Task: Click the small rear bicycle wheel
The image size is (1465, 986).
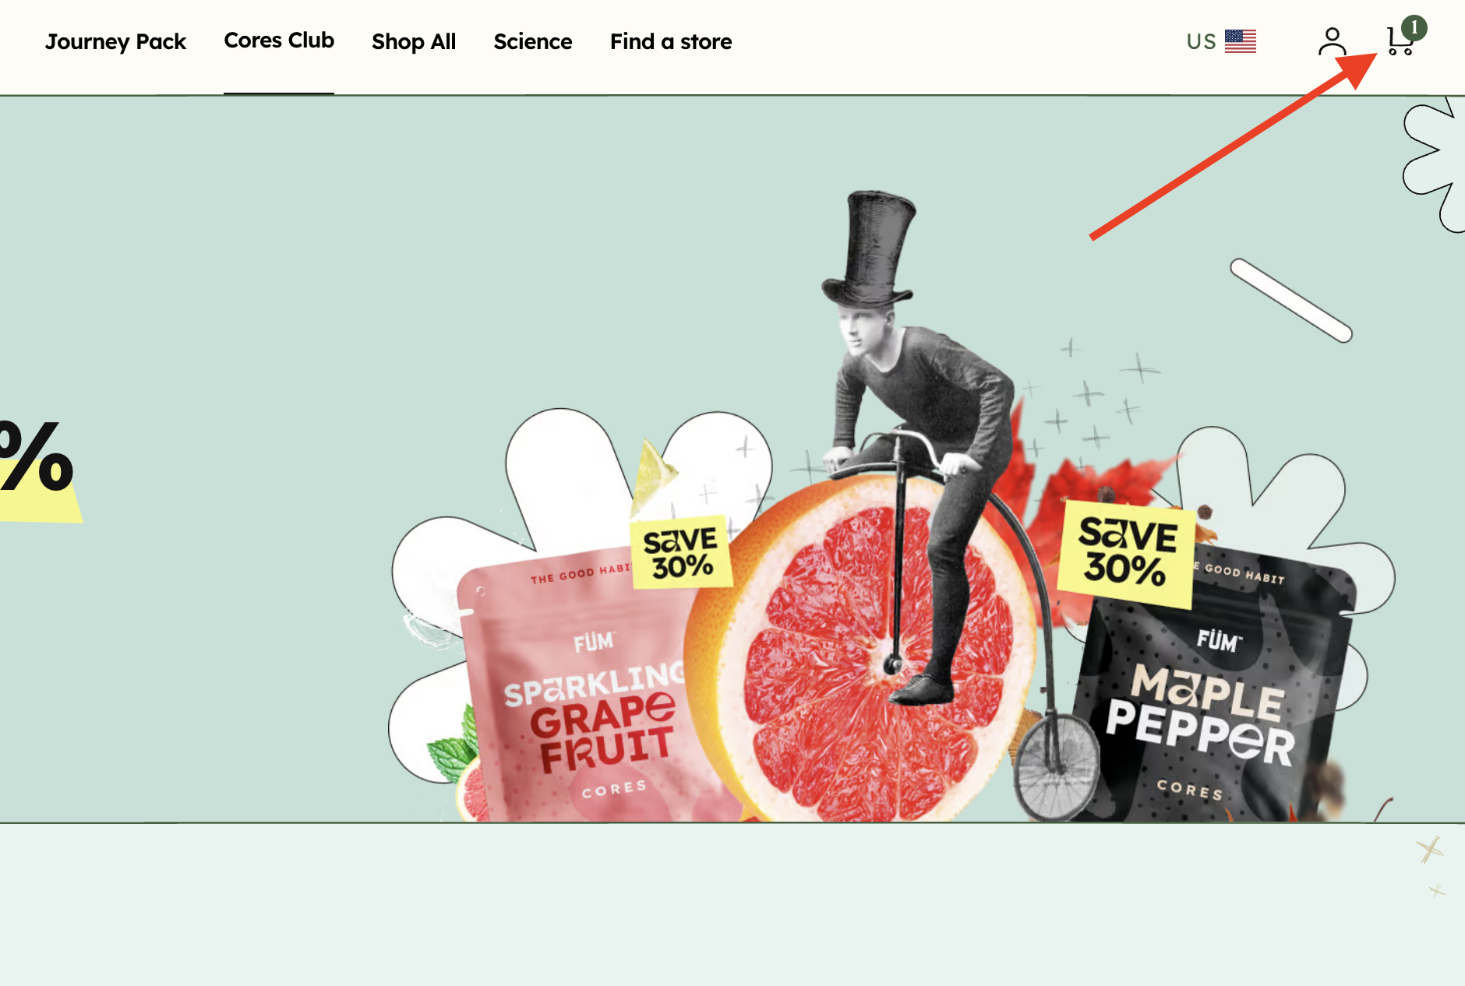Action: pyautogui.click(x=1056, y=767)
